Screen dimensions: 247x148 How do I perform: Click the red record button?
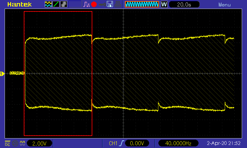(x=94, y=4)
